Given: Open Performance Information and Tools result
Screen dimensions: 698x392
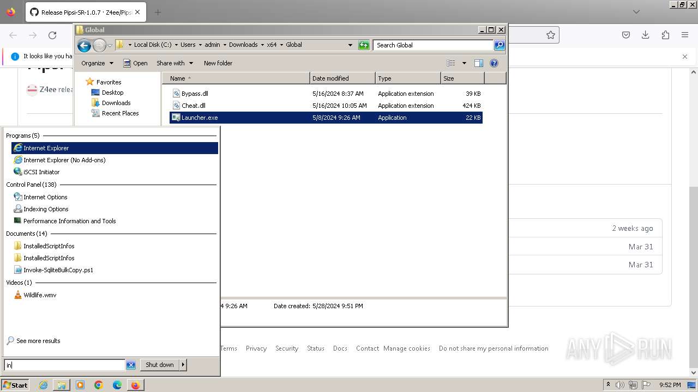Looking at the screenshot, I should [x=115, y=221].
